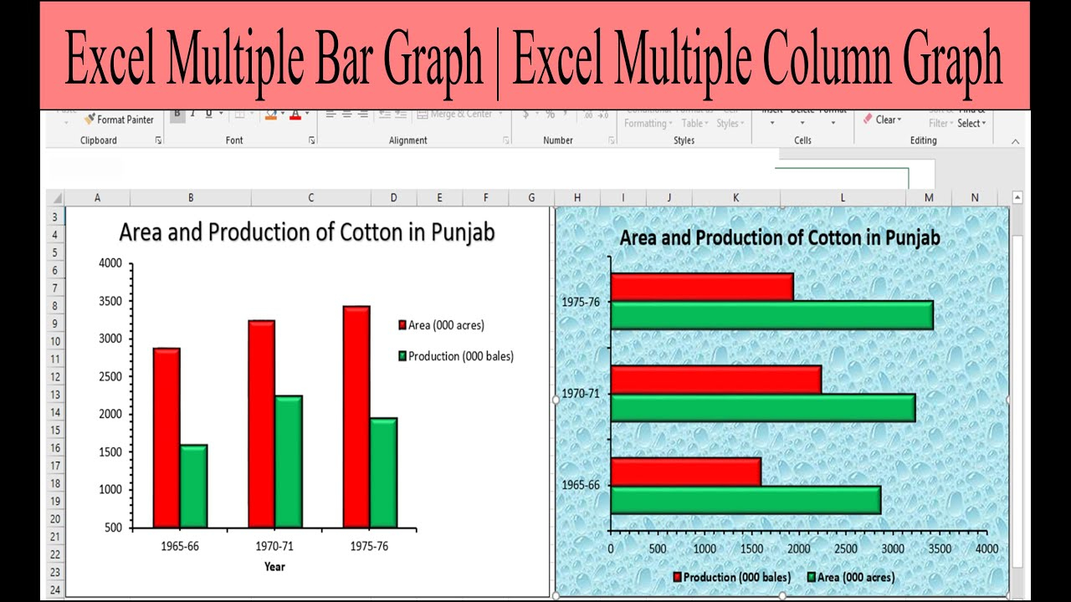Open the Underline style dropdown arrow
1071x602 pixels.
221,112
